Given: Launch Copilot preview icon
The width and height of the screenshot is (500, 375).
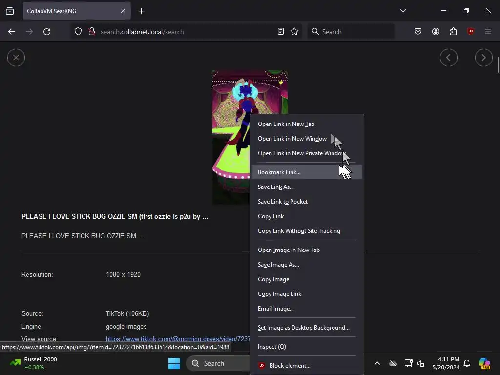Looking at the screenshot, I should click(x=484, y=363).
